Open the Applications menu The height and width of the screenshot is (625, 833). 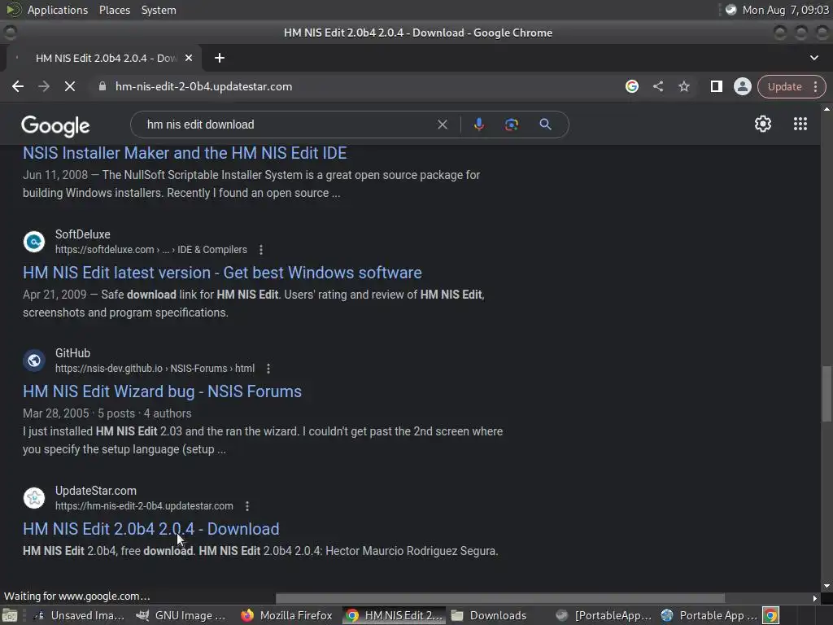pos(58,10)
